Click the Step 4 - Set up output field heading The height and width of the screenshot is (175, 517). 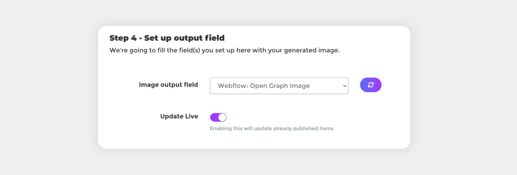click(167, 38)
